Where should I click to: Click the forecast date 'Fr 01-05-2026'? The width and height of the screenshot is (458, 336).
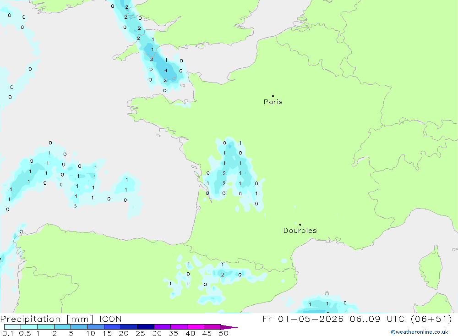[x=303, y=319]
